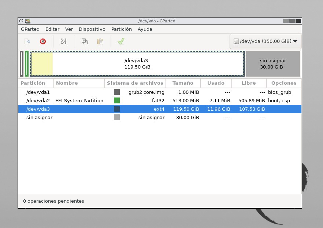Open the /dev/vda device selector dropdown
Image resolution: width=323 pixels, height=228 pixels.
[266, 41]
